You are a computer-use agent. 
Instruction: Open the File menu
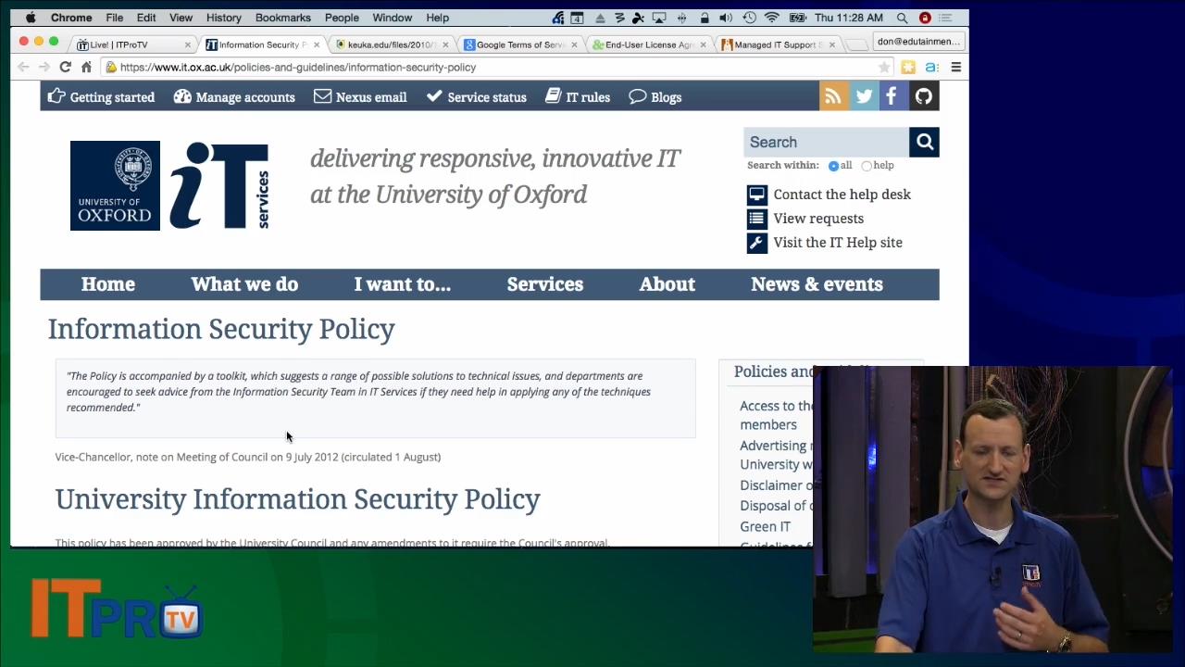(x=115, y=18)
